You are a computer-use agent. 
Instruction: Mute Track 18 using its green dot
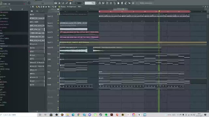(58, 45)
